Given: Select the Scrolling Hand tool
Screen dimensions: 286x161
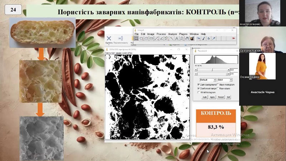Looking at the screenshot, I should coord(187,38).
